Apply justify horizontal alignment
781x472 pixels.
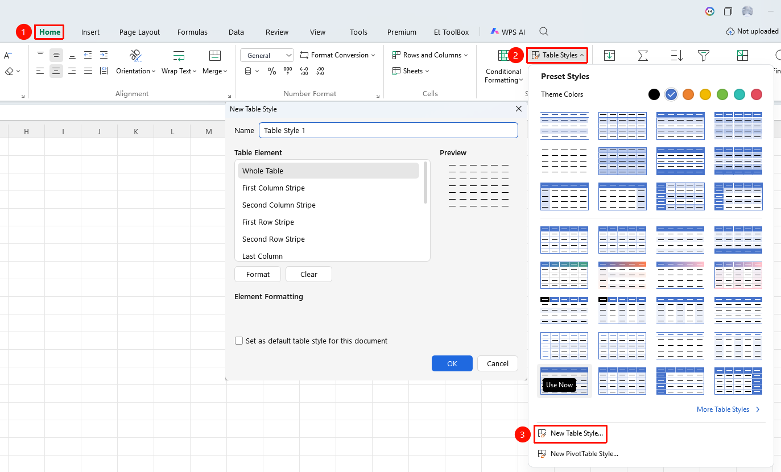tap(88, 71)
